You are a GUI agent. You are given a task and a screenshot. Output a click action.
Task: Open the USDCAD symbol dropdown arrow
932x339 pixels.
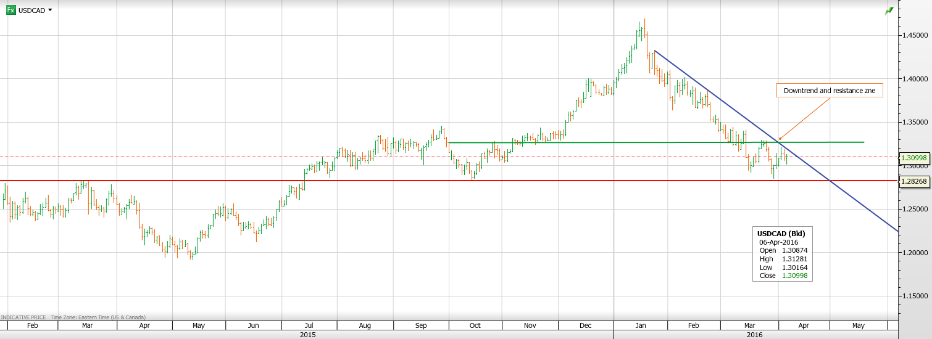click(50, 10)
